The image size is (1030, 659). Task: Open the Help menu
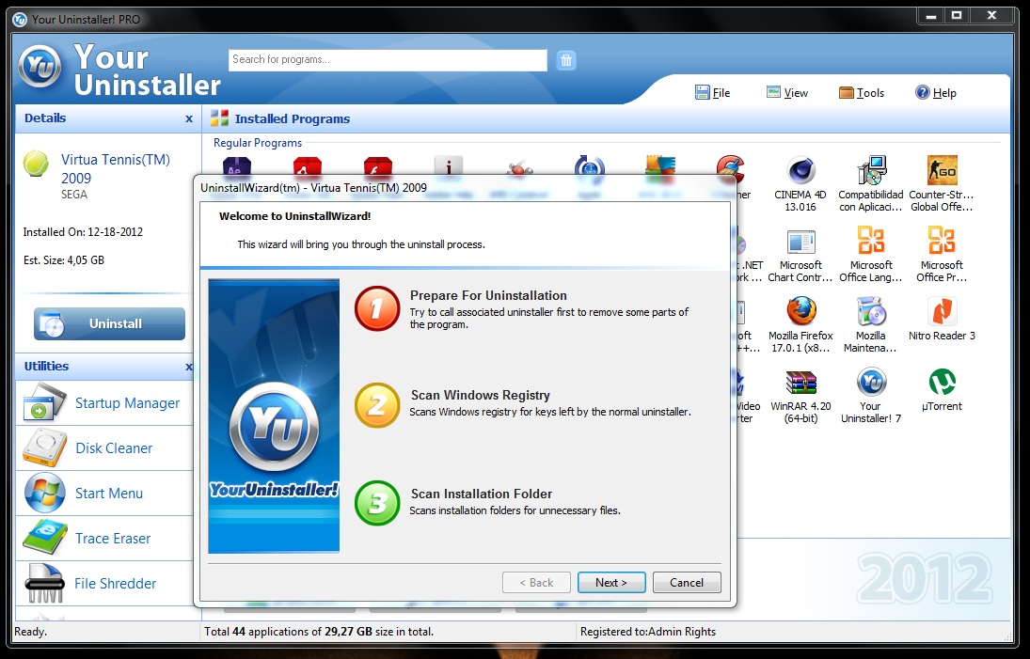click(935, 92)
